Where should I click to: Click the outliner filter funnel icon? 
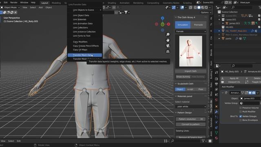click(x=259, y=7)
